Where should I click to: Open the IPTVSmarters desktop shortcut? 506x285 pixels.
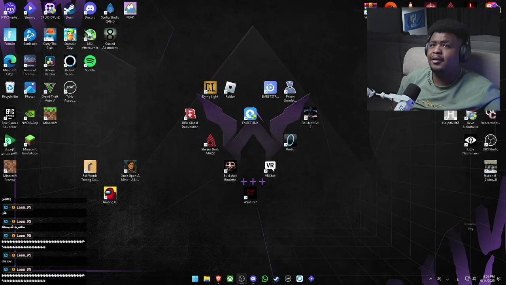click(x=10, y=11)
